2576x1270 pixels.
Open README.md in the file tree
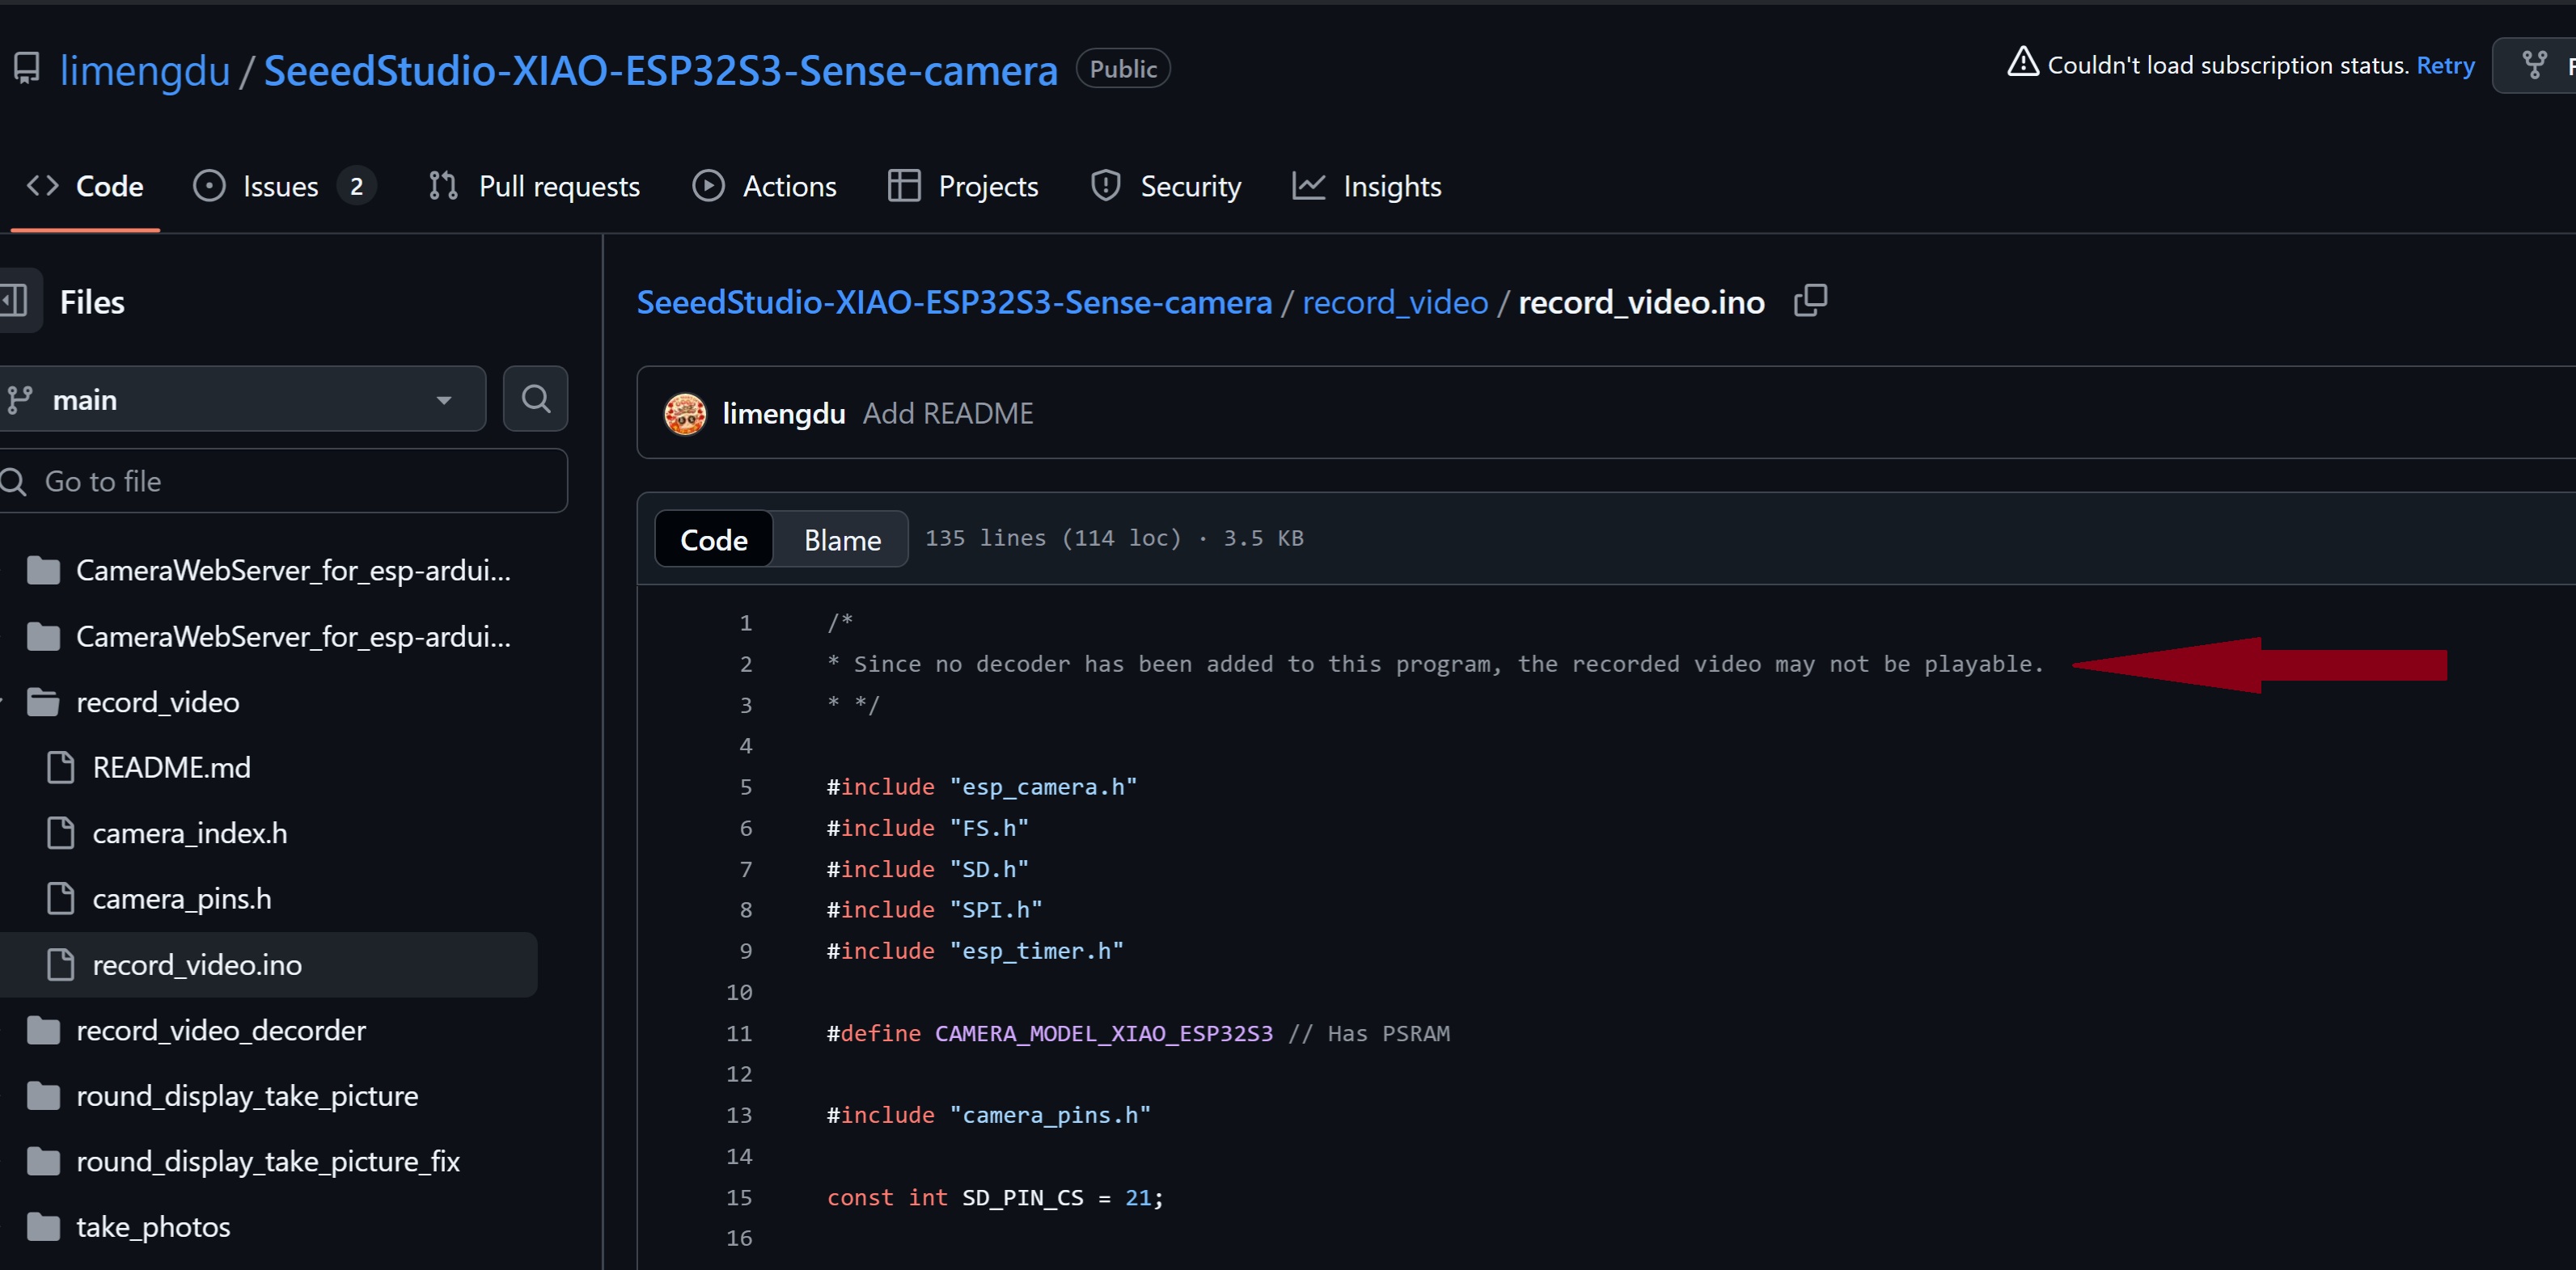pos(171,767)
